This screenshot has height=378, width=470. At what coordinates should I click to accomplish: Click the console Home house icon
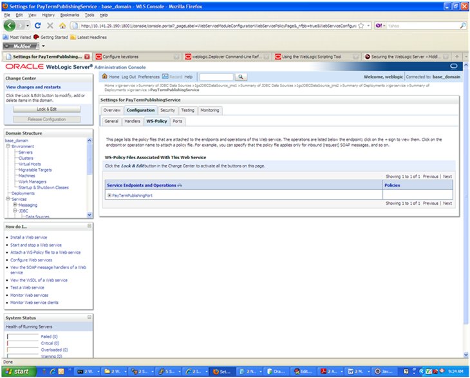click(x=104, y=77)
